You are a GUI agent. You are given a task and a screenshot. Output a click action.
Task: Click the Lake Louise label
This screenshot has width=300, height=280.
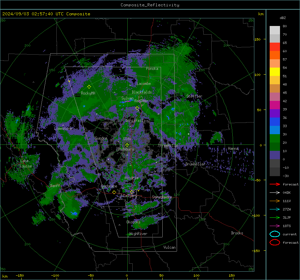(26, 163)
